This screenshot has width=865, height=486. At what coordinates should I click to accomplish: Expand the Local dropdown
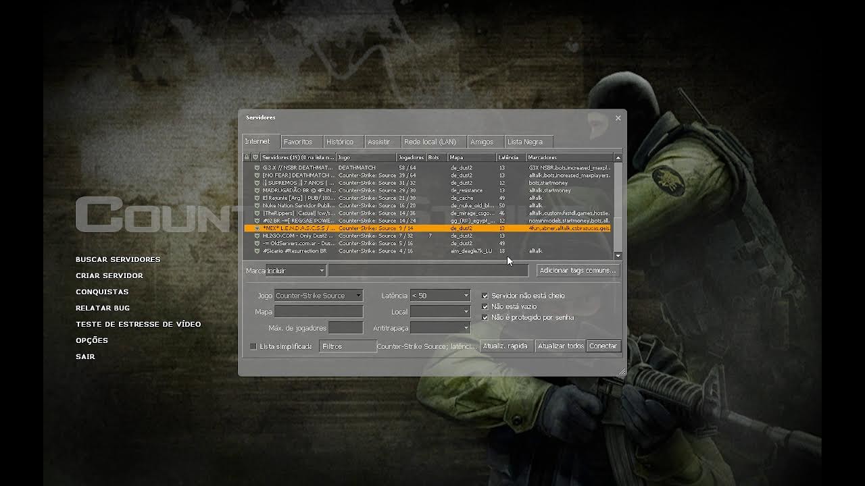[440, 312]
